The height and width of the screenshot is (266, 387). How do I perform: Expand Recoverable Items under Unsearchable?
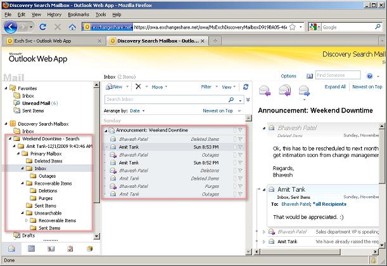click(27, 220)
